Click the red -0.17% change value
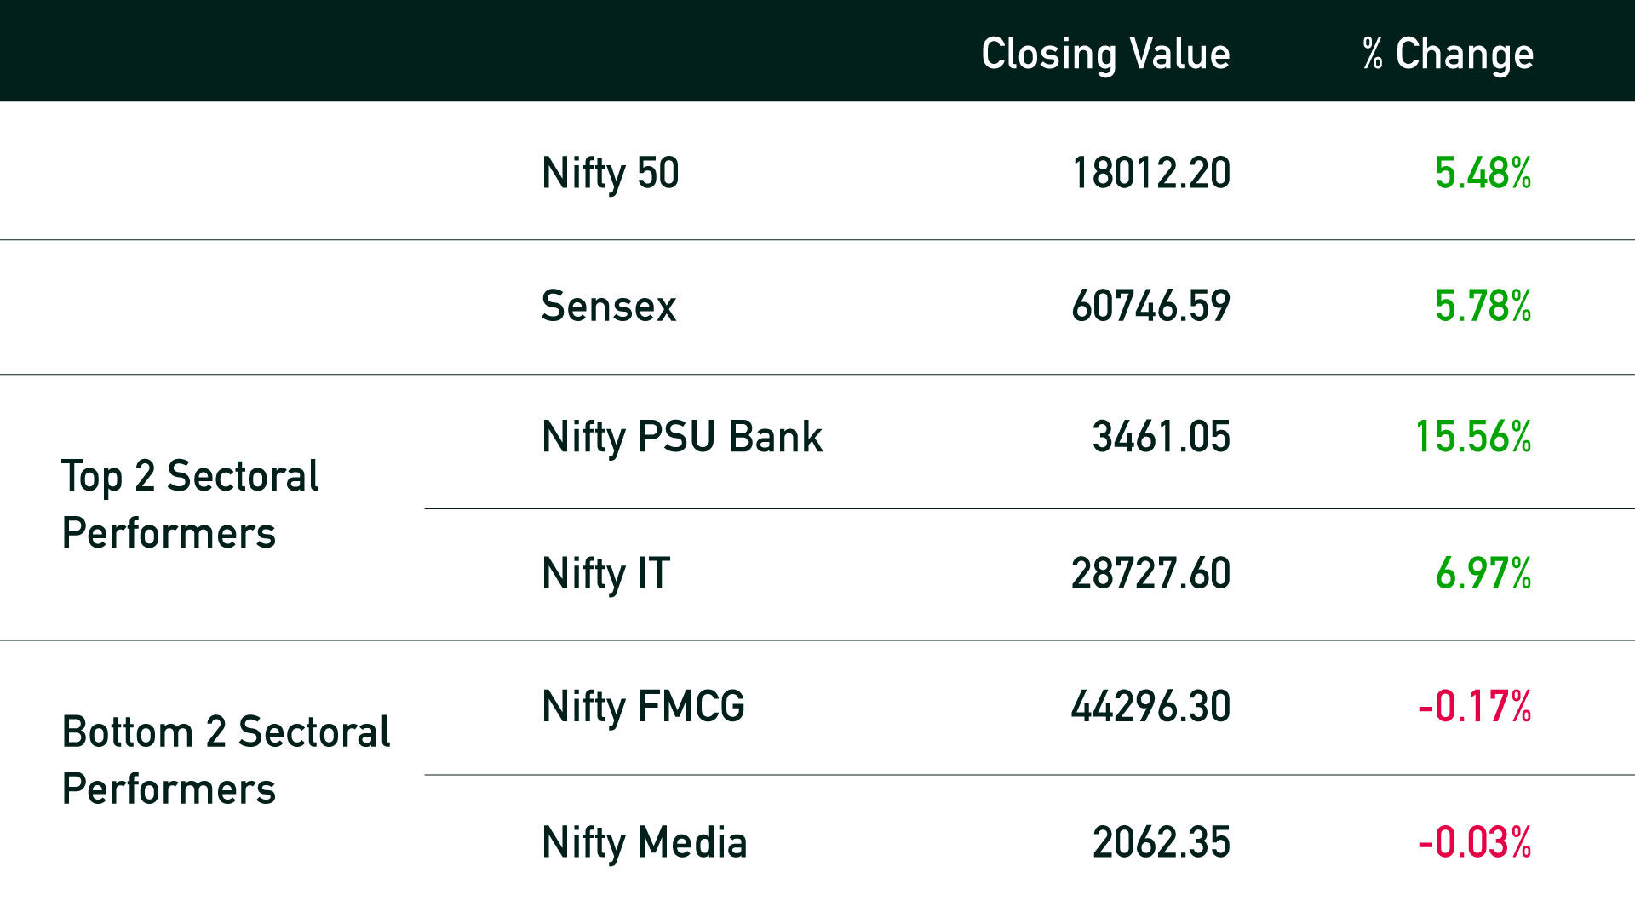The image size is (1635, 918). (1475, 707)
